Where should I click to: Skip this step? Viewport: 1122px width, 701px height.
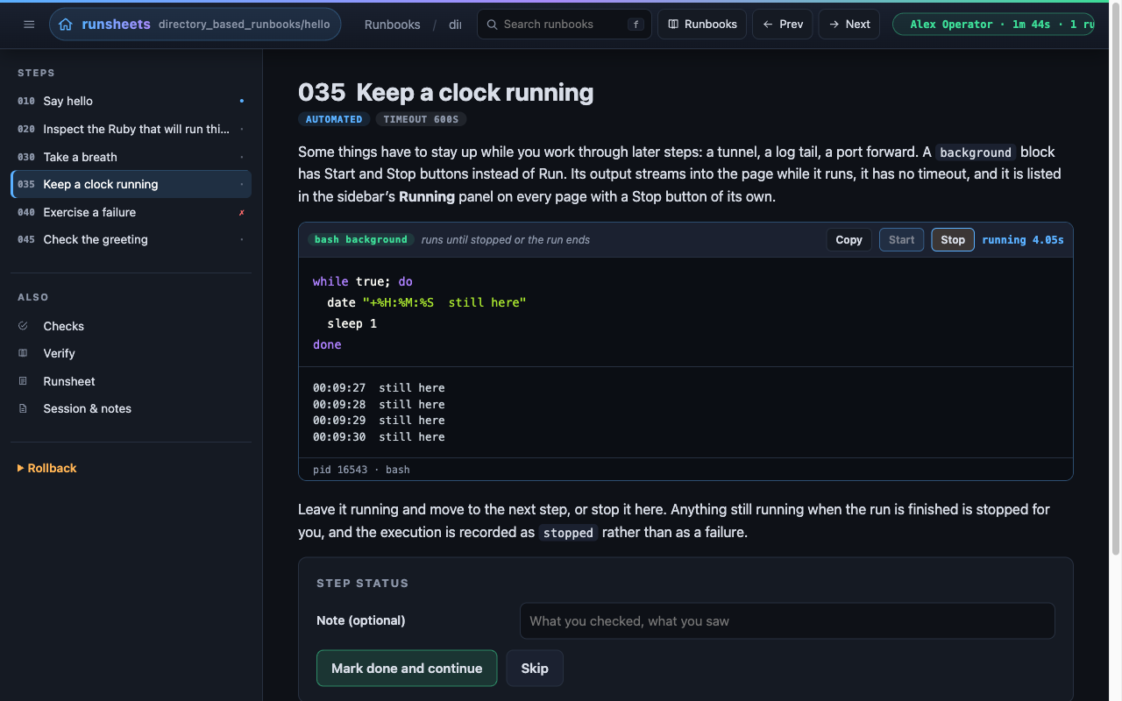pos(535,668)
